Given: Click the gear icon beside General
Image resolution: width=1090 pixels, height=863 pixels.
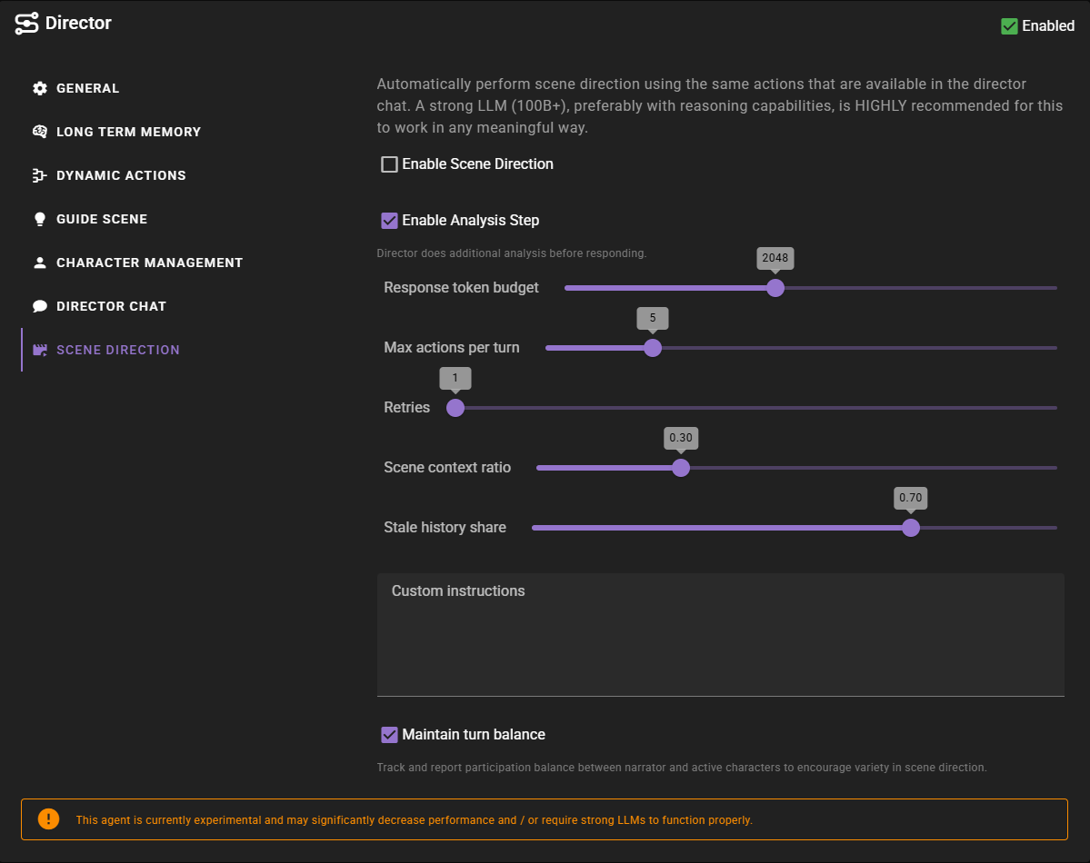Looking at the screenshot, I should click(x=39, y=88).
